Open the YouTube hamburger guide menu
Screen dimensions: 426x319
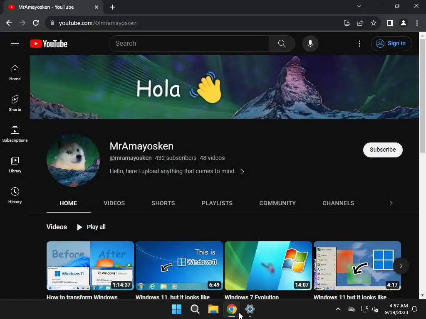click(x=15, y=43)
